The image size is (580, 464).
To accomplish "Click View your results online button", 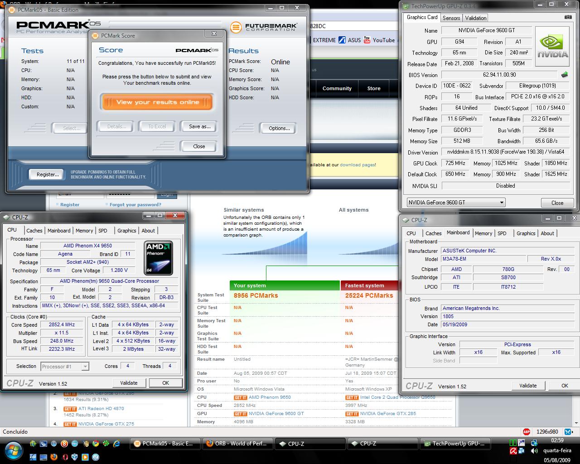I will [x=157, y=102].
